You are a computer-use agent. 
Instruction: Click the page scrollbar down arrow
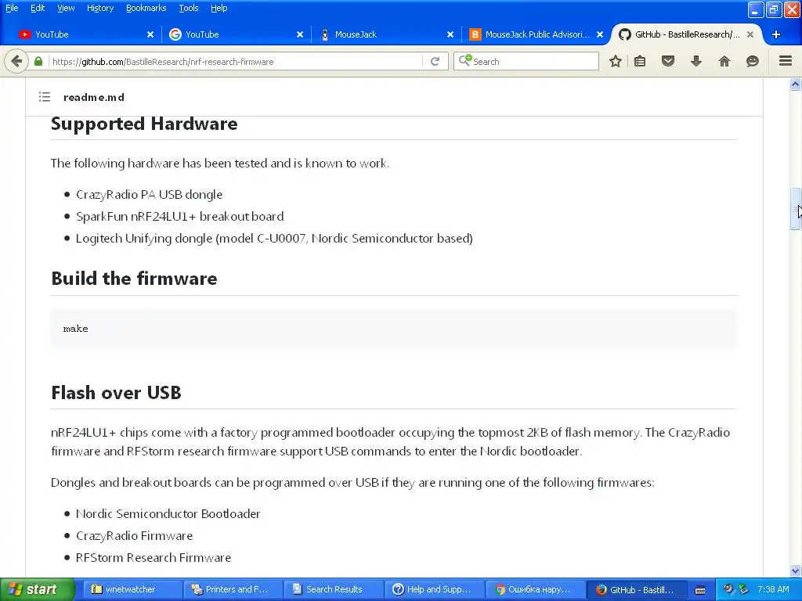coord(796,570)
